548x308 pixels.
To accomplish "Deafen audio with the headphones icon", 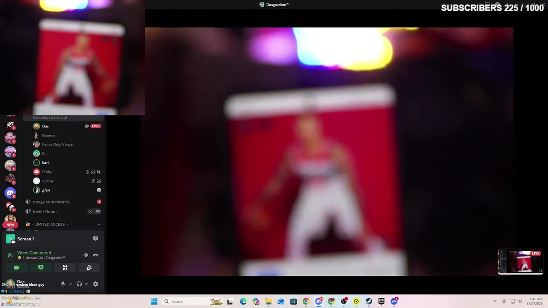I will (x=79, y=284).
